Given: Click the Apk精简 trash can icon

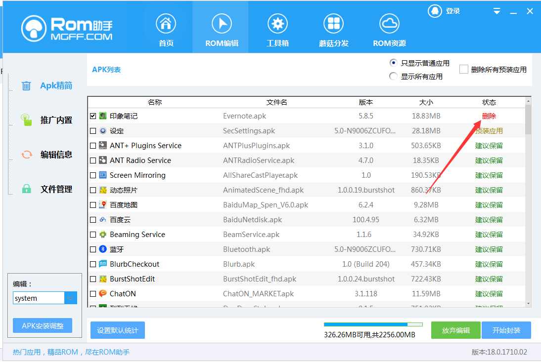Looking at the screenshot, I should tap(26, 85).
